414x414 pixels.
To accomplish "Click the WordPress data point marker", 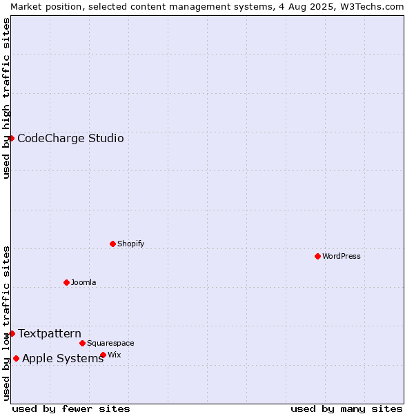I will coord(317,256).
